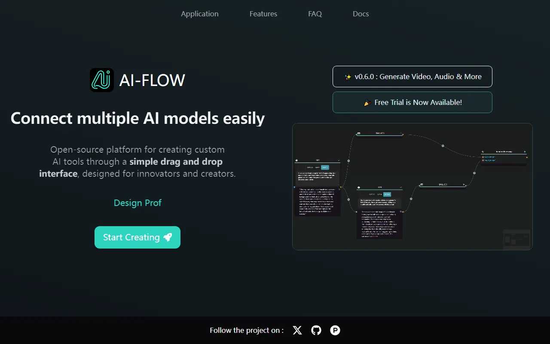Collapse the lower GPT node
The image size is (550, 344).
(x=401, y=187)
